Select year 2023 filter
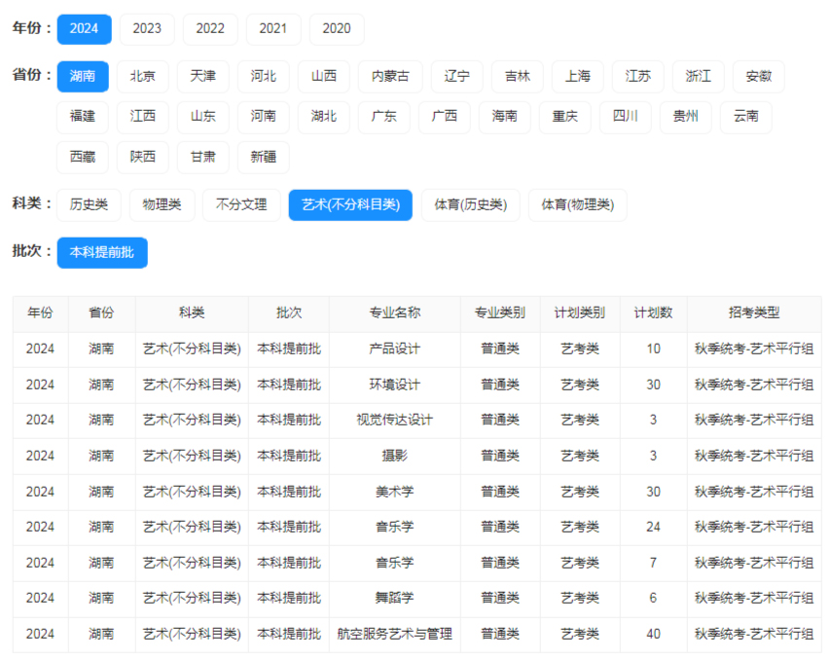Screen dimensions: 831x661 [147, 29]
